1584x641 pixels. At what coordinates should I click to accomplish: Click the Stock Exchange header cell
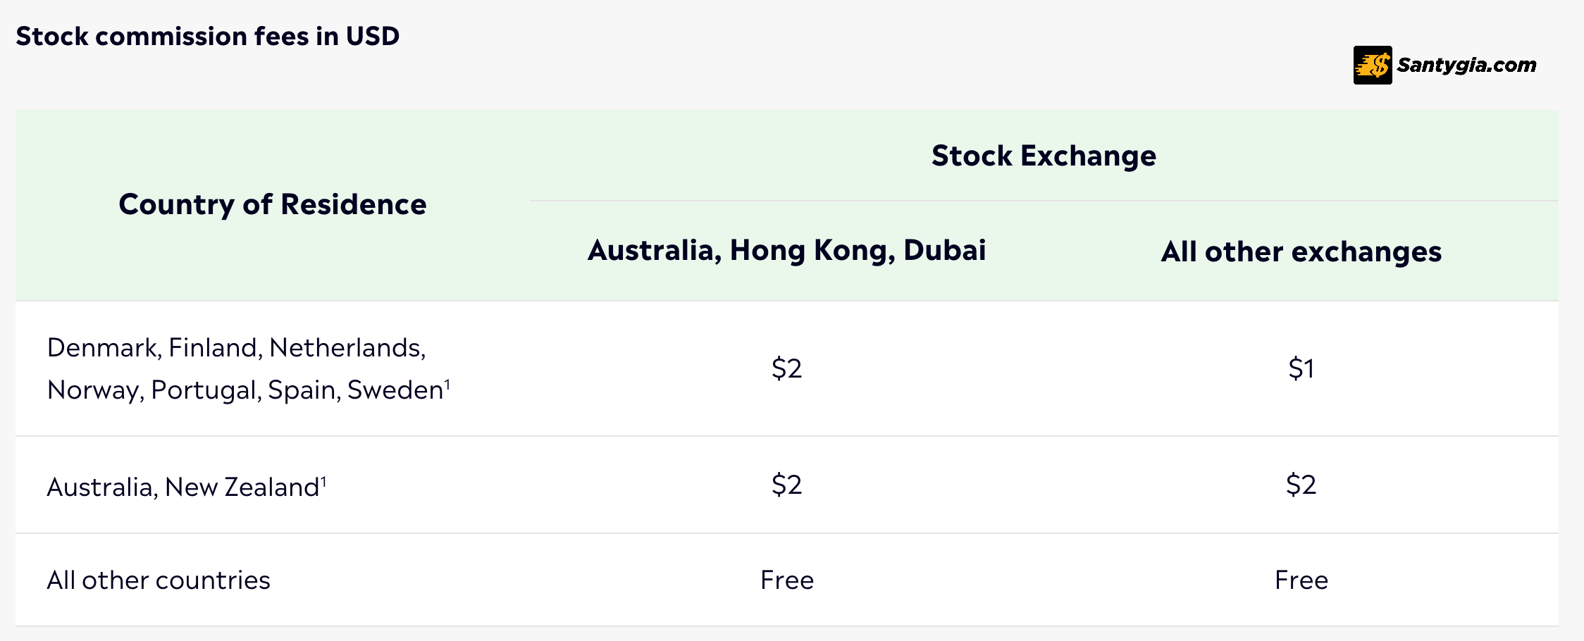1044,156
